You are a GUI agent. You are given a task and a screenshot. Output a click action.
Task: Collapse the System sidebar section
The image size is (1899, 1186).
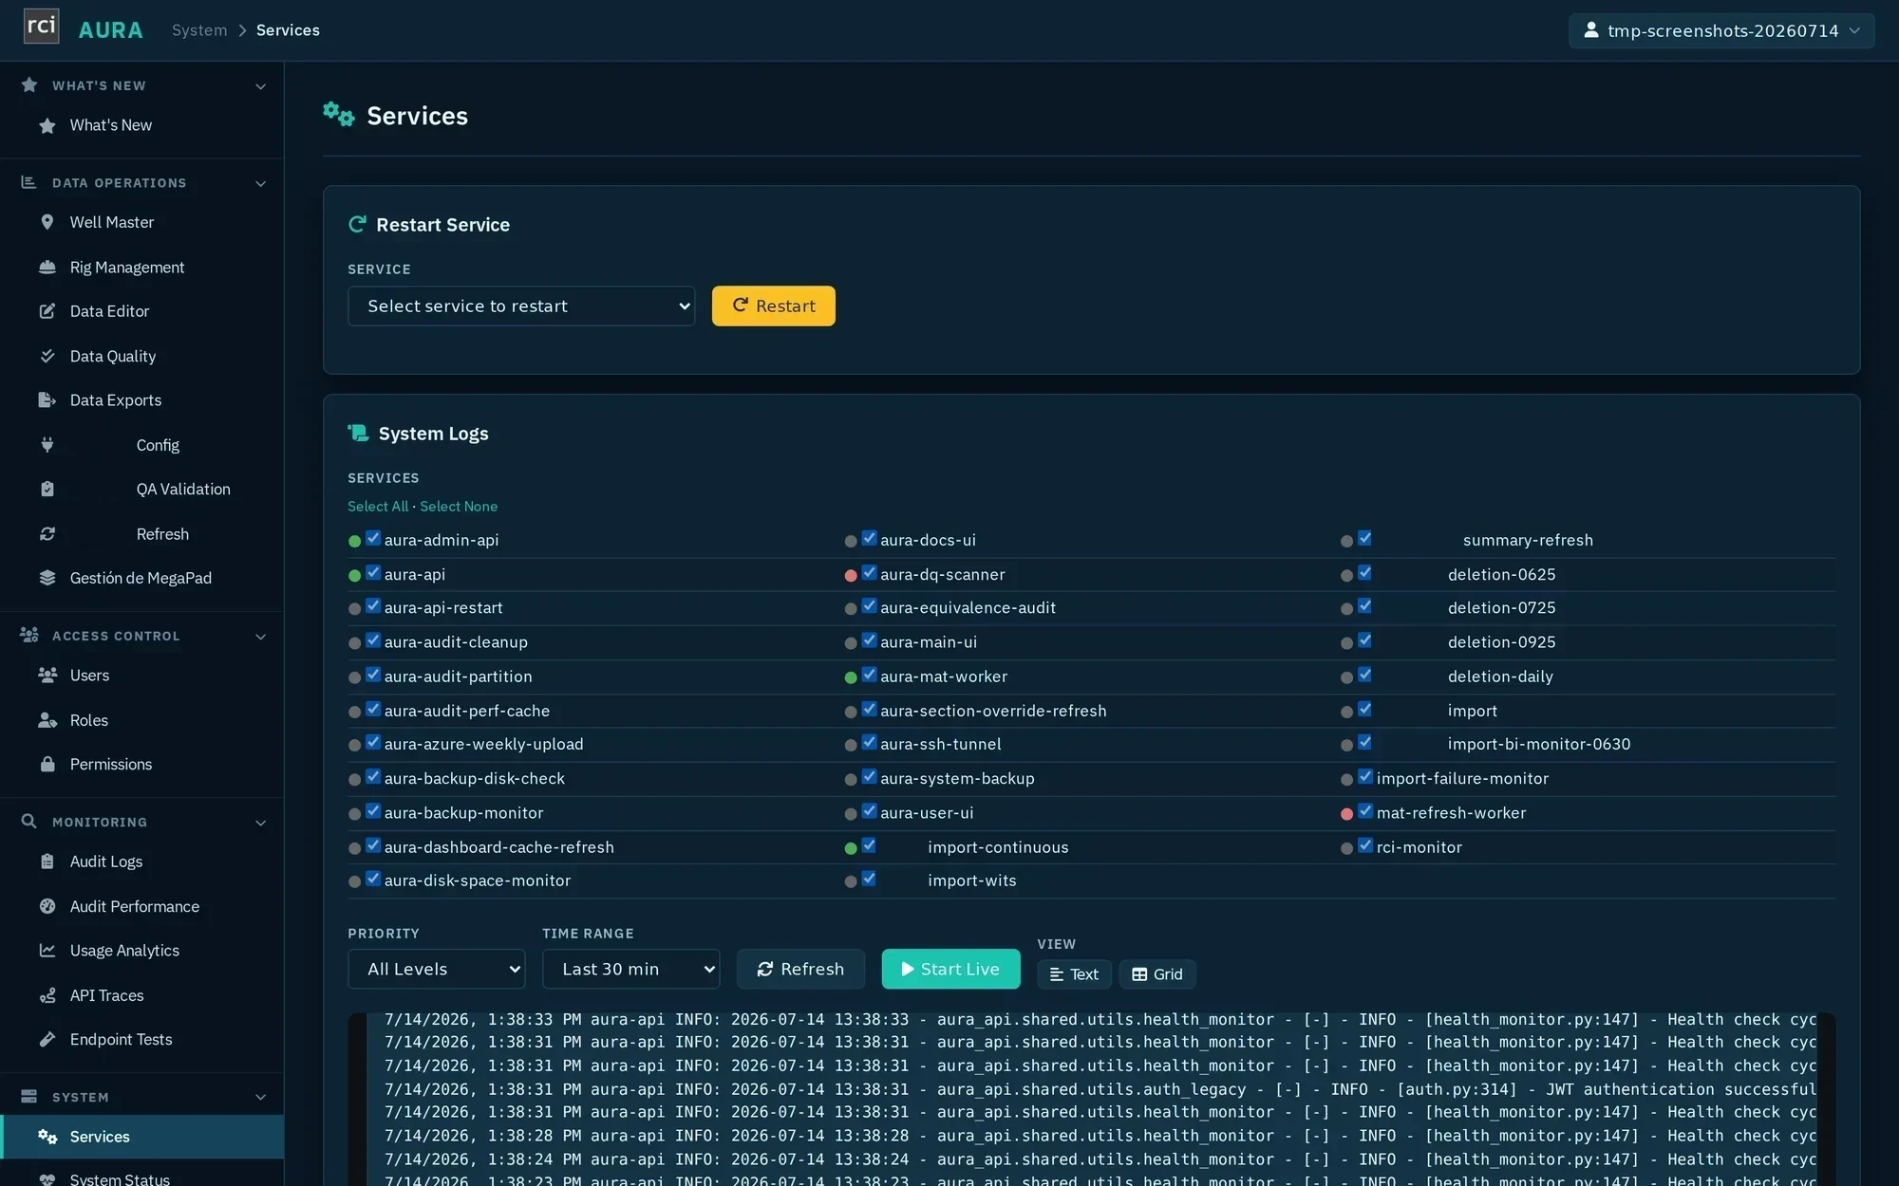tap(260, 1098)
